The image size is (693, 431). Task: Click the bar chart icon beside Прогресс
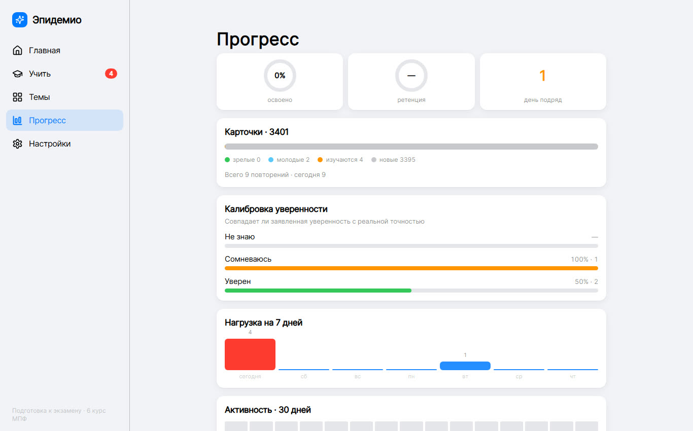[18, 121]
